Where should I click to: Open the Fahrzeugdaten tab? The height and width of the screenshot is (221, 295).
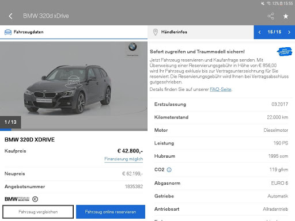74,32
